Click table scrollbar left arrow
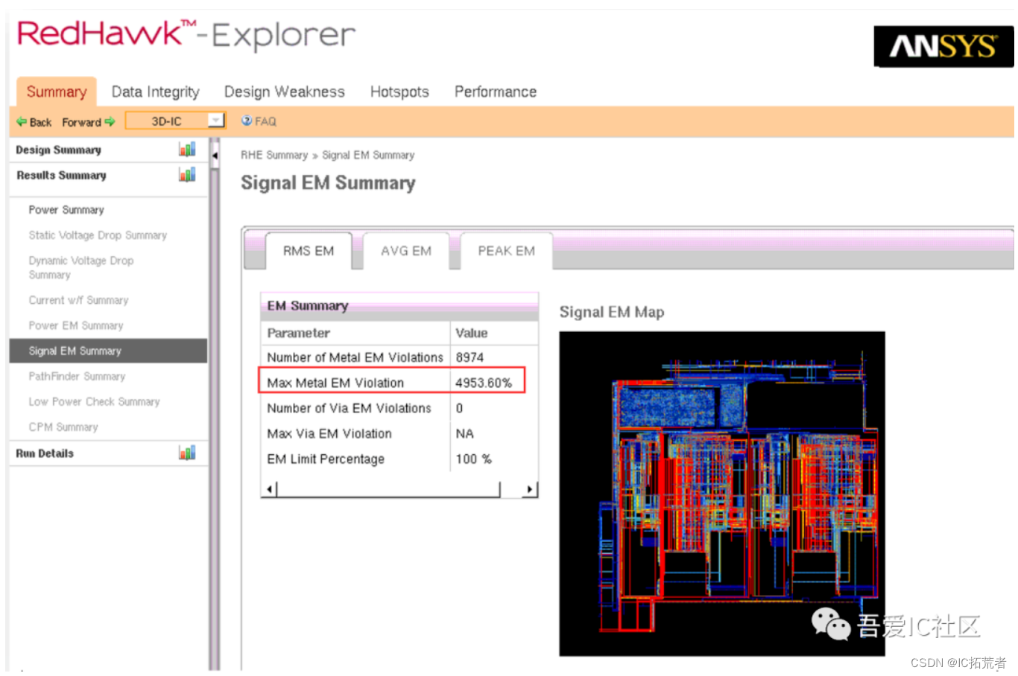1018x676 pixels. [270, 489]
